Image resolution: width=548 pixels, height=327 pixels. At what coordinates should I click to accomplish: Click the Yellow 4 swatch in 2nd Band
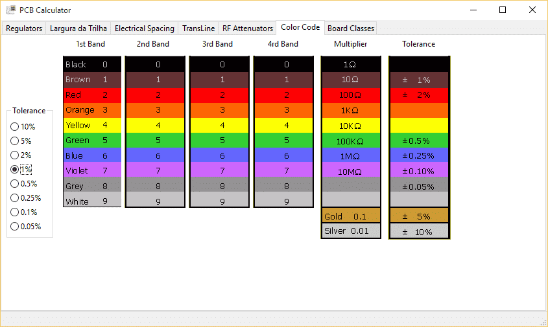point(157,126)
